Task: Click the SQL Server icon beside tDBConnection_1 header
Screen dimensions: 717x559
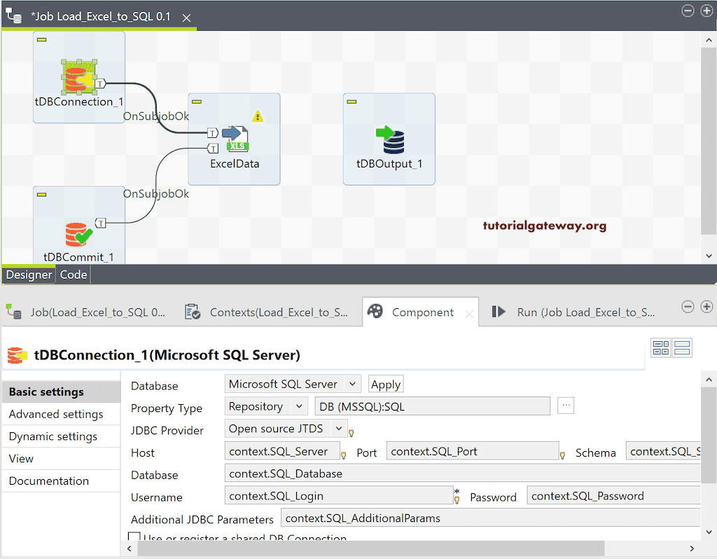Action: pos(17,355)
